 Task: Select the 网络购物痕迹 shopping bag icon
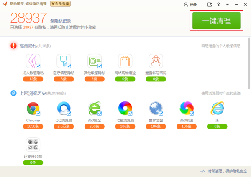pos(125,61)
